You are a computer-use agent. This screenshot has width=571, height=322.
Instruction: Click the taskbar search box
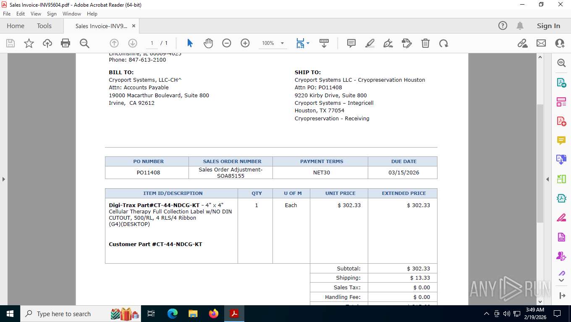pyautogui.click(x=81, y=314)
